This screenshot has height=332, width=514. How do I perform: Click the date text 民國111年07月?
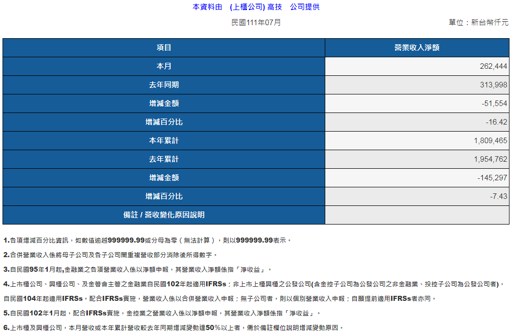pos(256,23)
